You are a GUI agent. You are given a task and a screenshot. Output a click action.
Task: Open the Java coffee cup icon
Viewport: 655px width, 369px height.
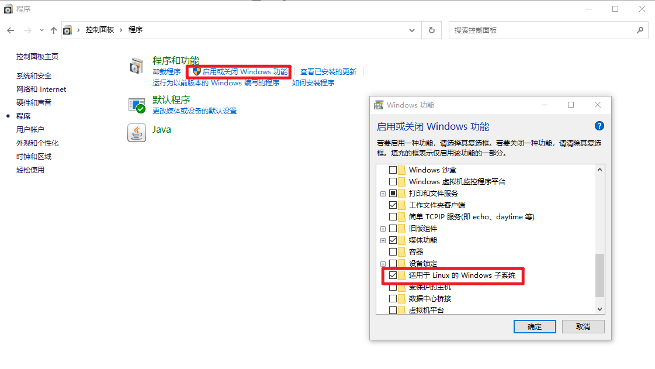(x=137, y=133)
